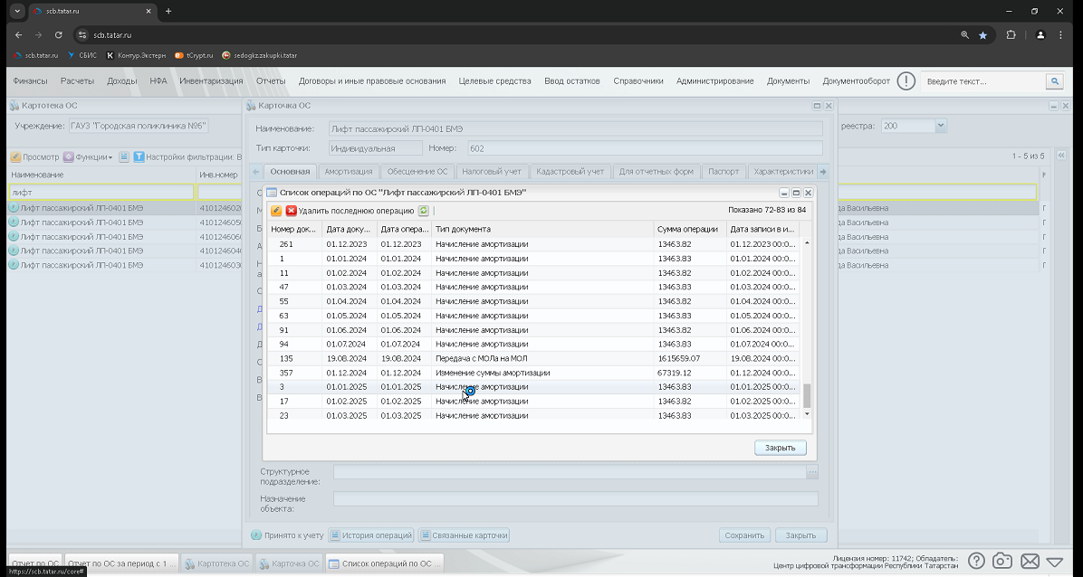1083x577 pixels.
Task: Click the magnifier search icon in header
Action: click(1055, 81)
